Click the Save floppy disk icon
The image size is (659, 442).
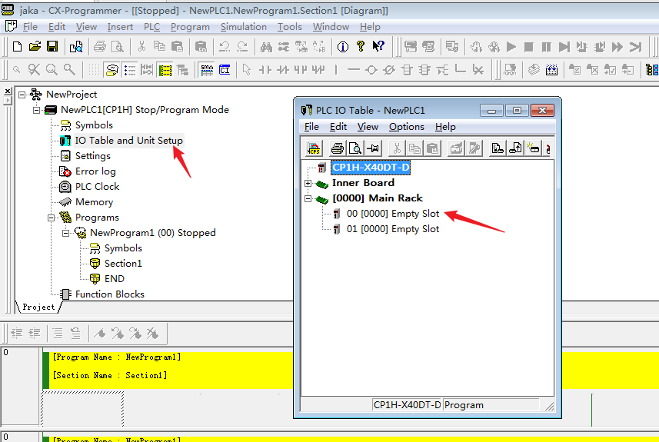point(52,47)
